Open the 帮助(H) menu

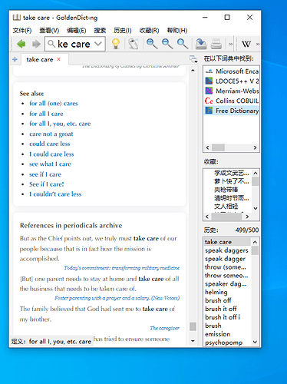[x=177, y=31]
